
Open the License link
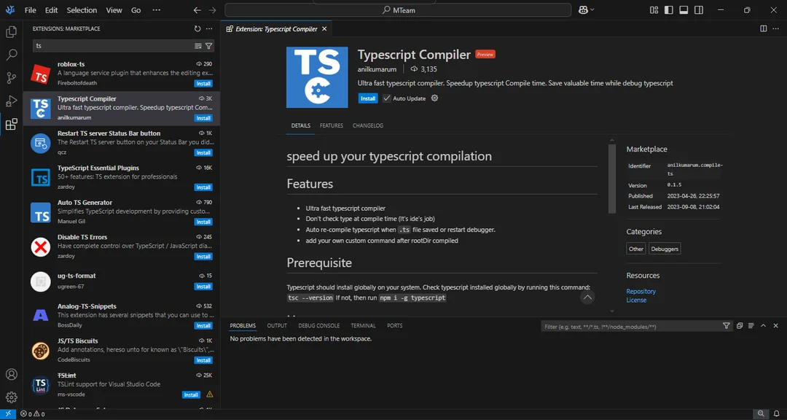[x=636, y=300]
